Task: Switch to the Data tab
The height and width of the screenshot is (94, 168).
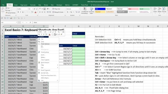Action: click(x=40, y=5)
